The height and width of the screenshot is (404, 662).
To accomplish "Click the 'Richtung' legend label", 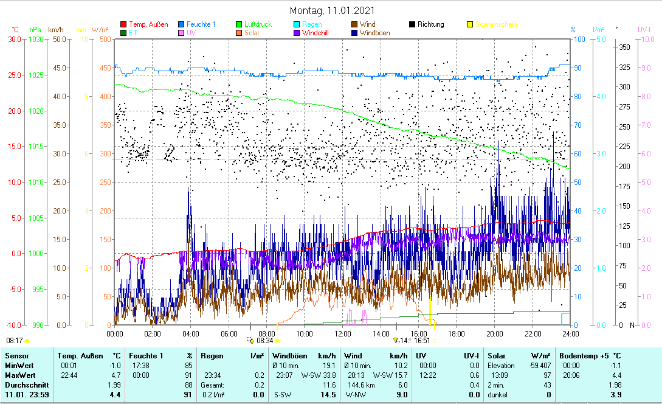I will coord(430,24).
